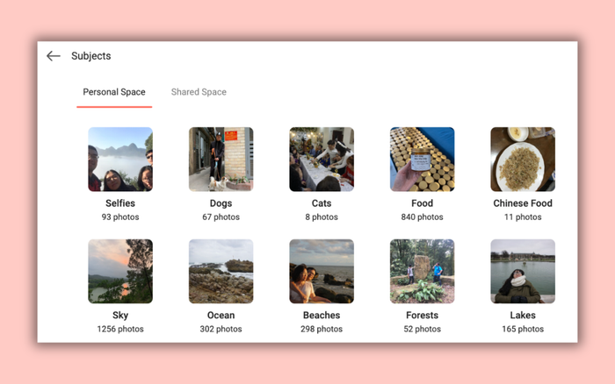Image resolution: width=615 pixels, height=384 pixels.
Task: Click the Ocean label
Action: coord(221,315)
